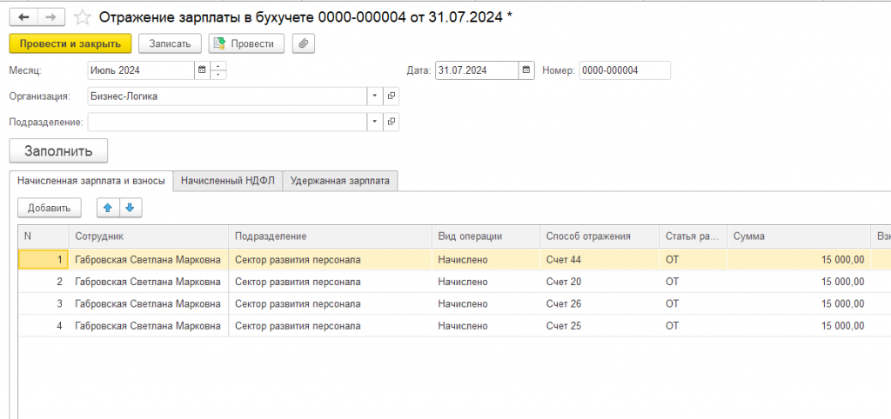Screen dimensions: 891x419
Task: Select Сектор развития персонала in row 3
Action: click(x=330, y=303)
